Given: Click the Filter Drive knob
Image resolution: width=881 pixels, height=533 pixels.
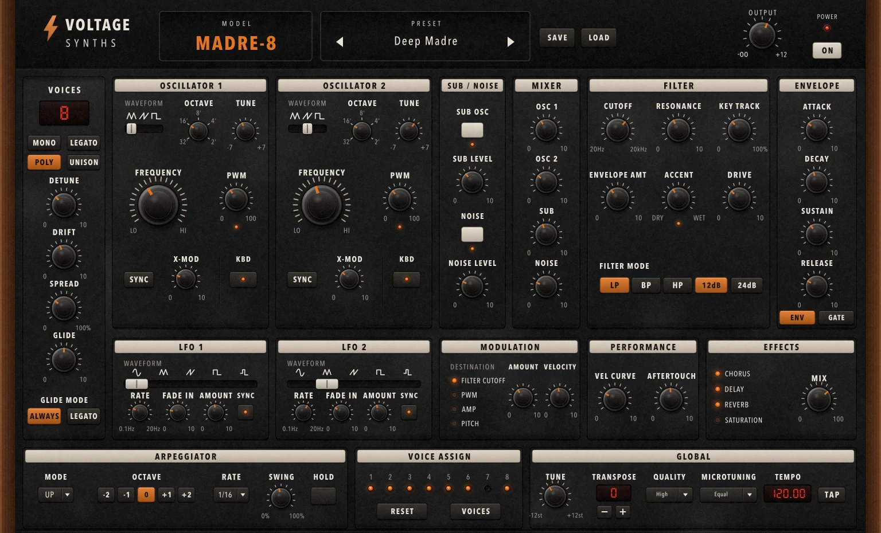Looking at the screenshot, I should 739,199.
